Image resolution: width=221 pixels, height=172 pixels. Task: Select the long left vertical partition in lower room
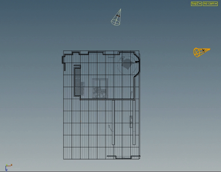point(113,123)
